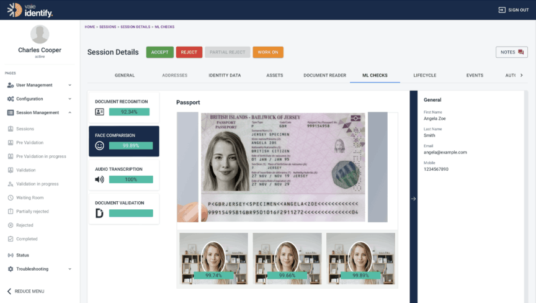Click the Document Recognition ID card icon

click(x=99, y=112)
